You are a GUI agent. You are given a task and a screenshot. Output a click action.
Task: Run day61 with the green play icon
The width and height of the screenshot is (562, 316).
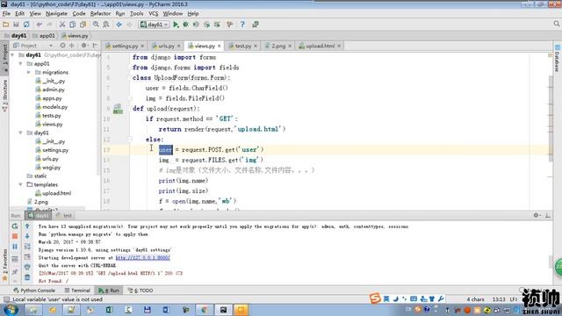click(x=176, y=25)
